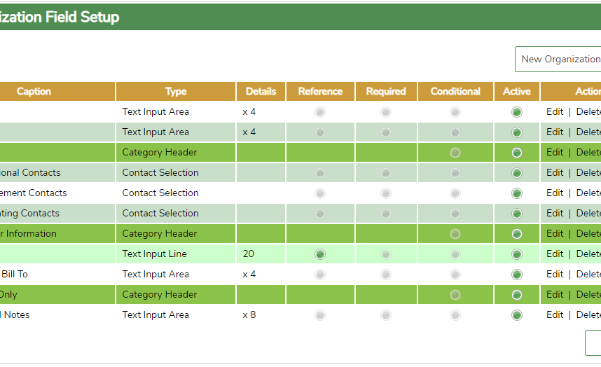The height and width of the screenshot is (367, 601).
Task: Click the Conditional column header
Action: click(x=455, y=91)
